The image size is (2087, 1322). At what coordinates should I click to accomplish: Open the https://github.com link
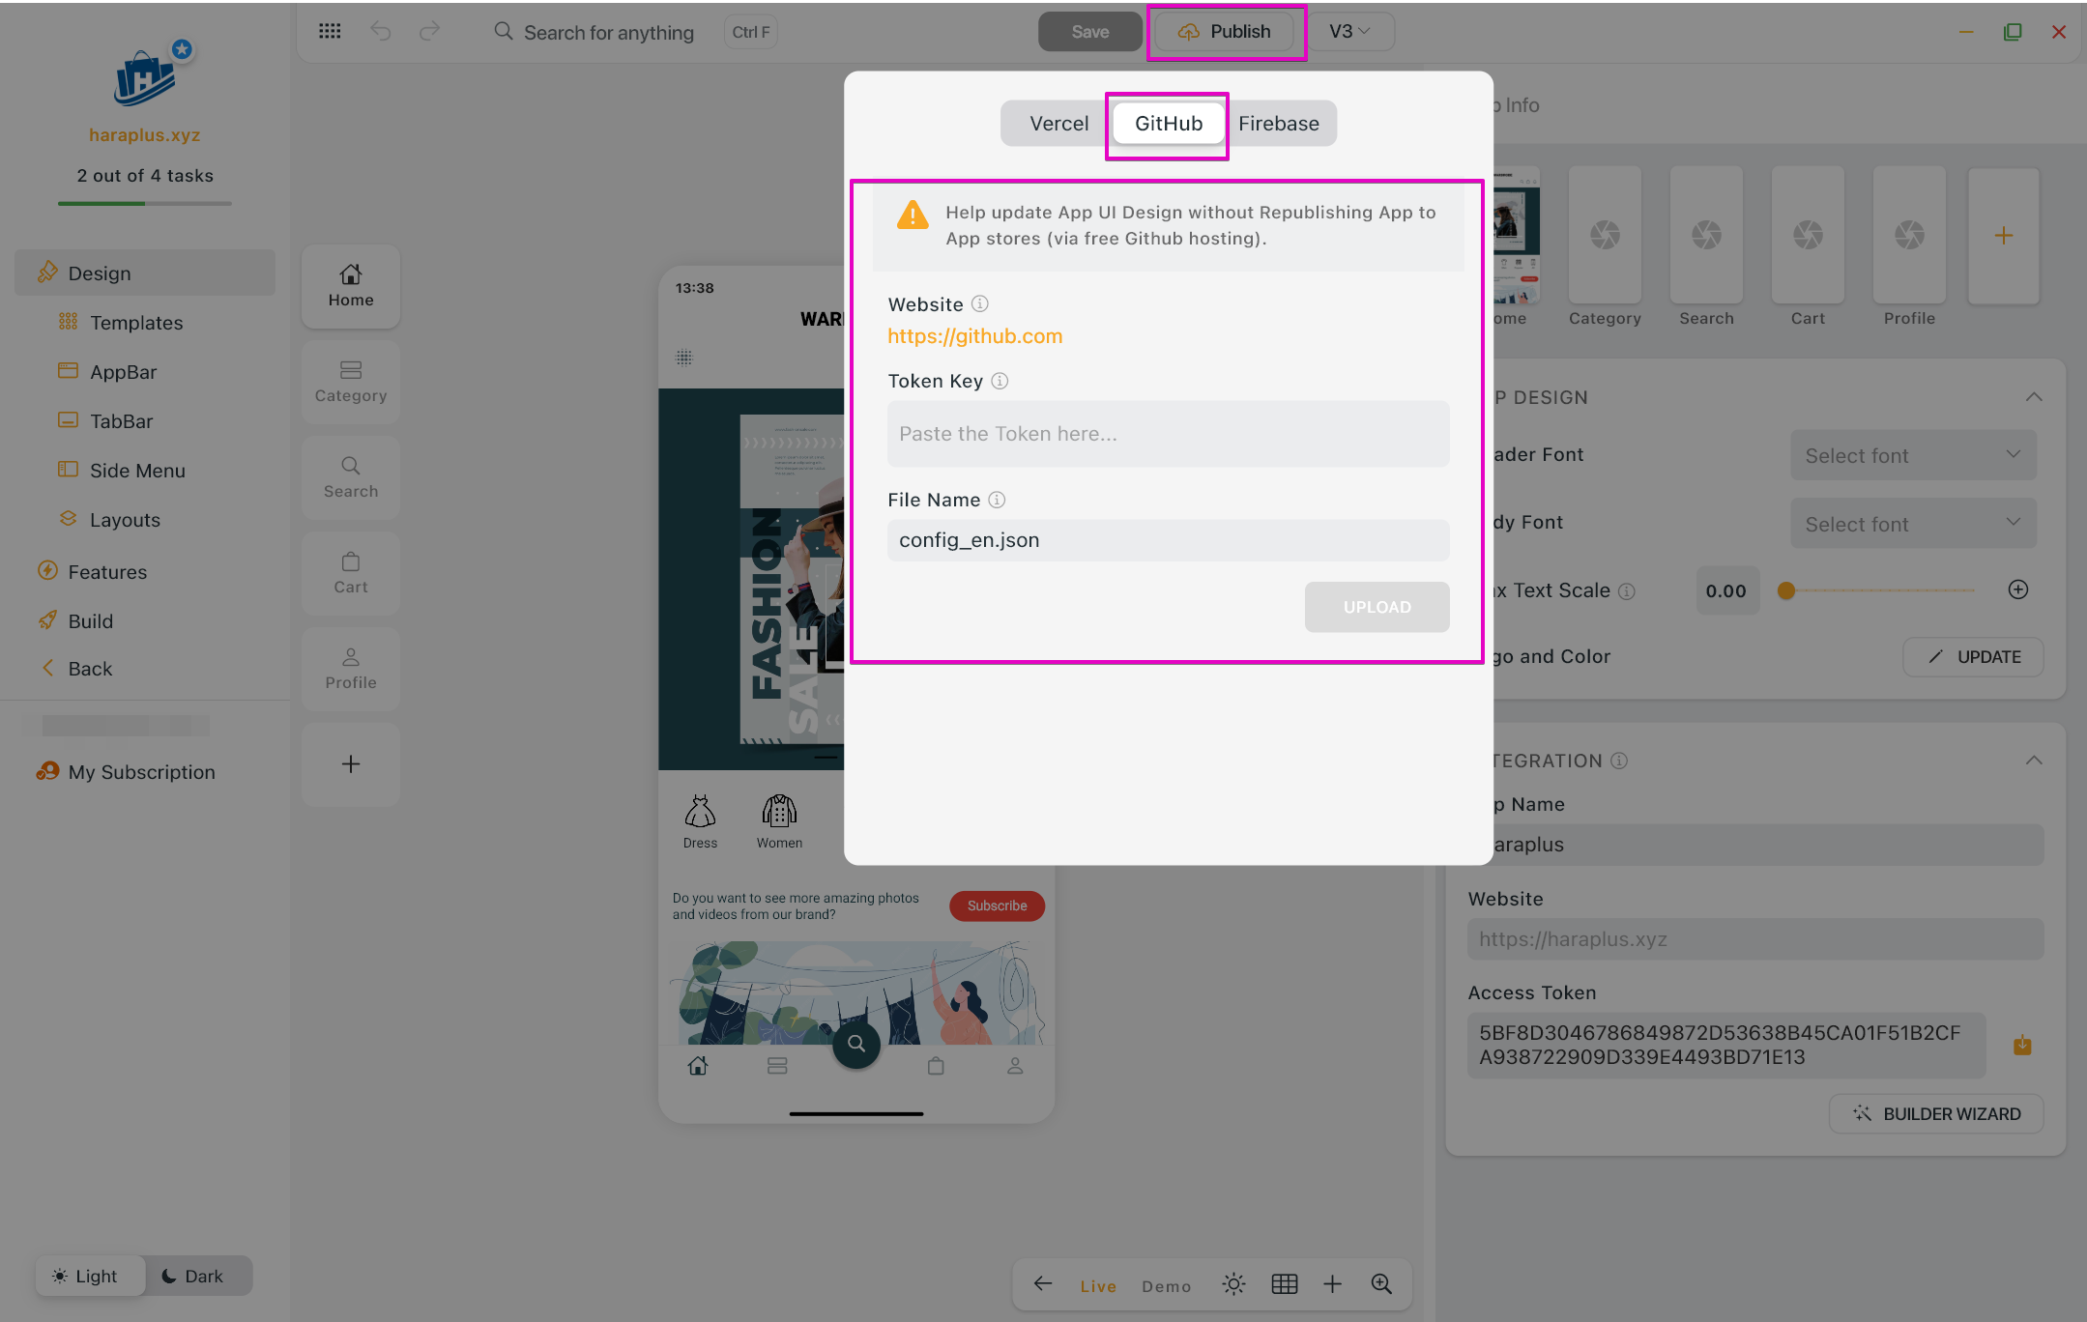pyautogui.click(x=974, y=336)
